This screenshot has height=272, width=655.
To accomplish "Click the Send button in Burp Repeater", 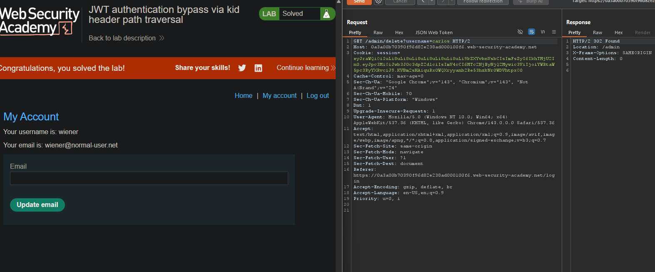I will coord(359,2).
